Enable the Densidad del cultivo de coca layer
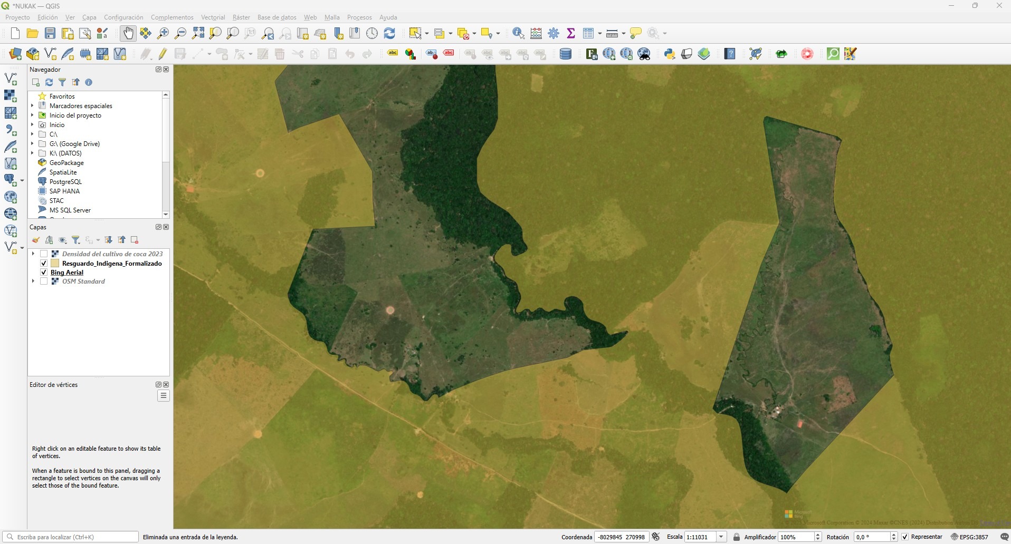Screen dimensions: 1011x544 click(x=44, y=254)
